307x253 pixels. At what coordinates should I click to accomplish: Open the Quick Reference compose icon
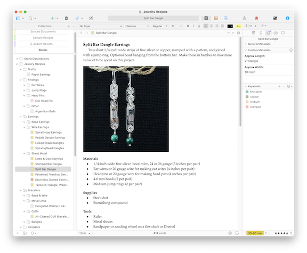[x=91, y=18]
